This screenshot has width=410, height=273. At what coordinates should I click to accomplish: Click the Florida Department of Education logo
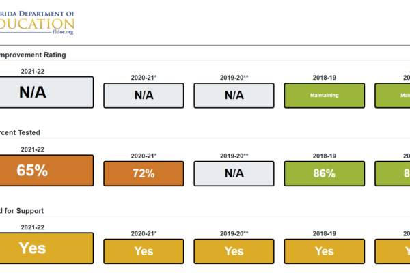coord(37,23)
